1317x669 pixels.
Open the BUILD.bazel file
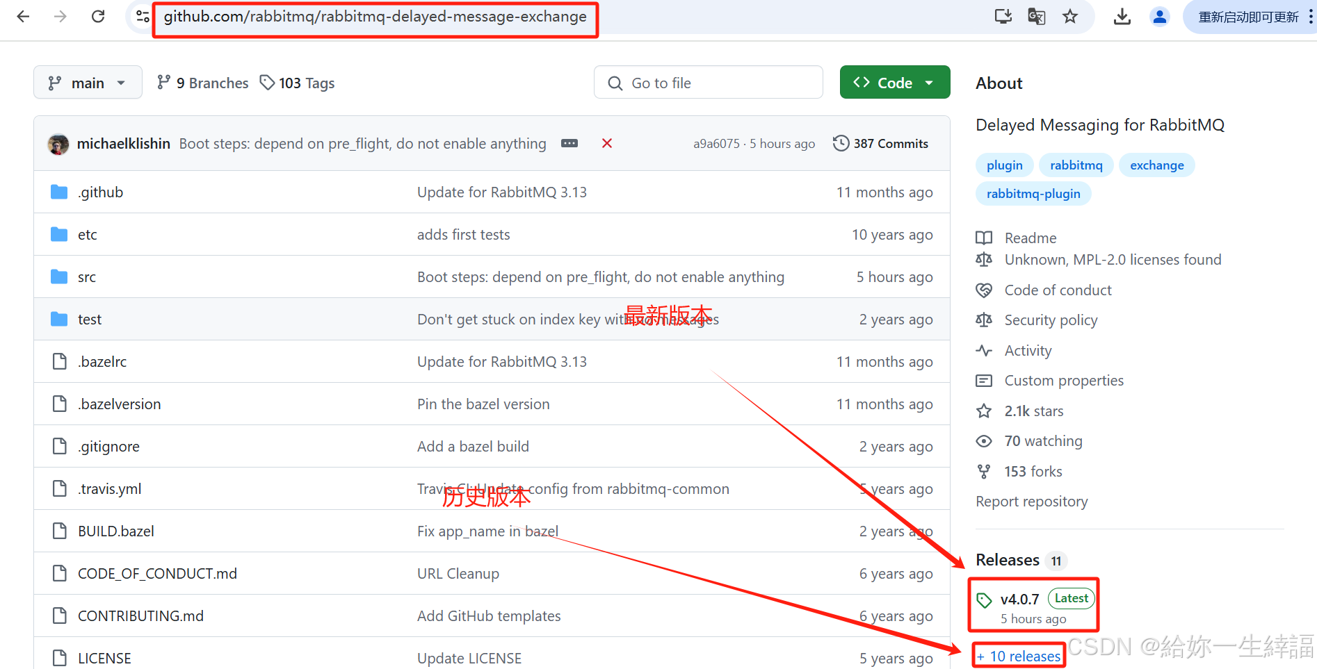point(116,531)
